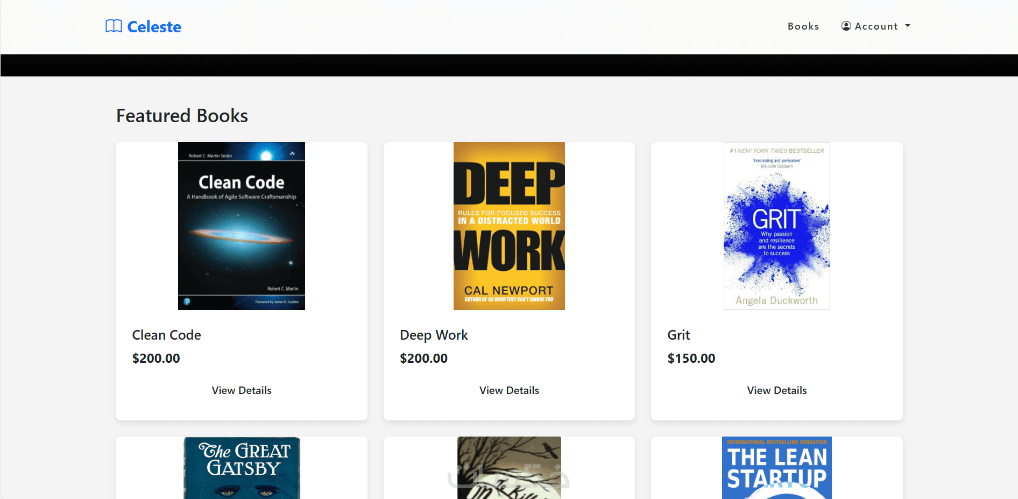Viewport: 1018px width, 499px height.
Task: Click the Celeste brand name link
Action: click(154, 27)
